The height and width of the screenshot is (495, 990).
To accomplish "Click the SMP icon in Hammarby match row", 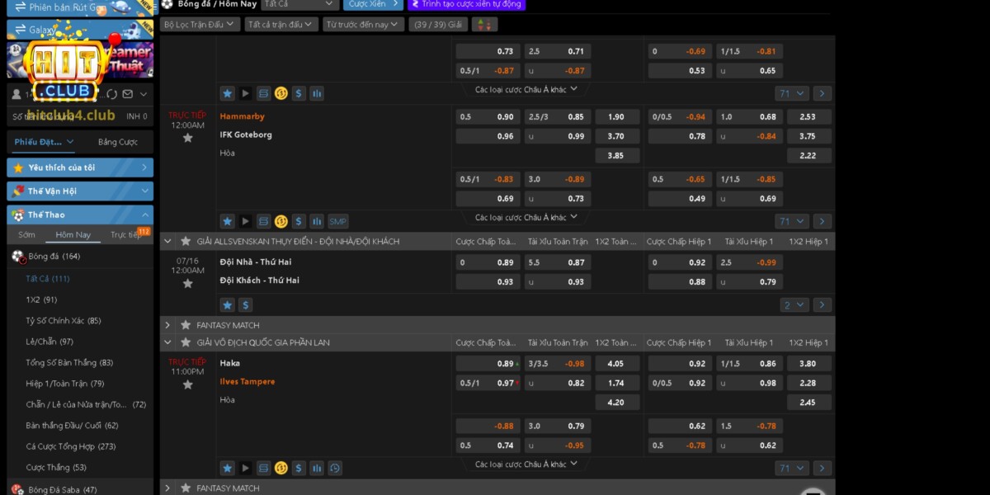I will [338, 221].
